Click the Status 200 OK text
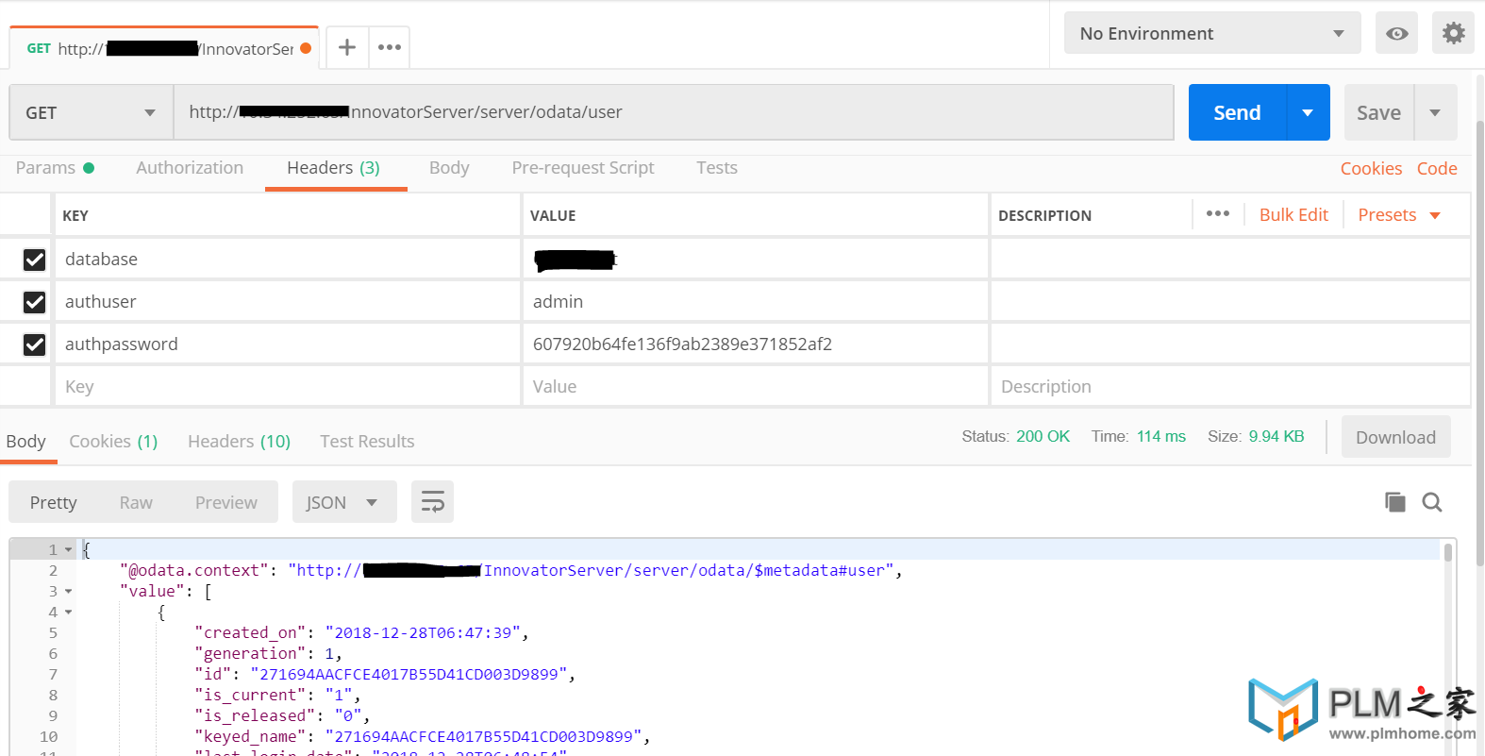Viewport: 1485px width, 756px height. tap(1015, 437)
